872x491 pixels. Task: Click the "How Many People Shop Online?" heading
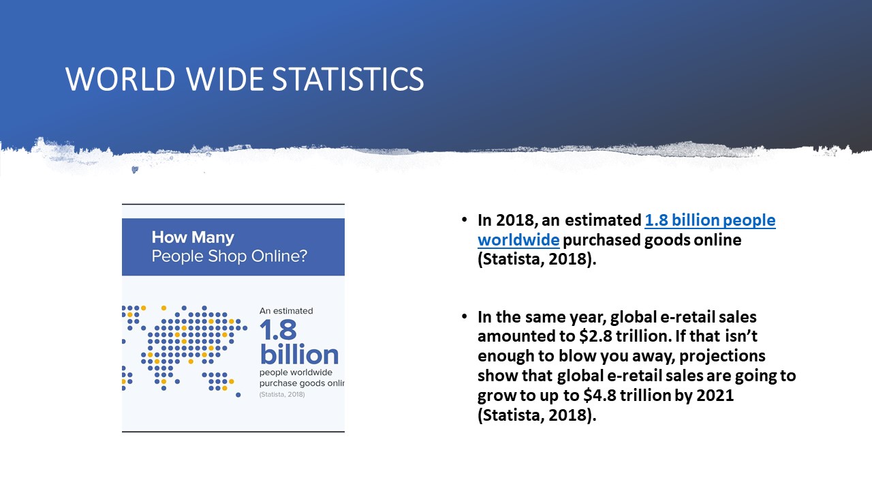[x=229, y=247]
